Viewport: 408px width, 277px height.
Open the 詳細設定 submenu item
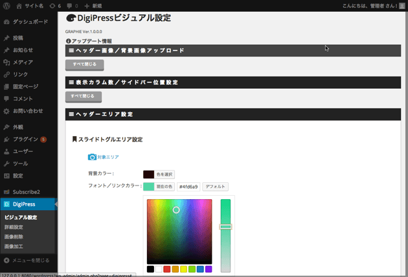pos(14,227)
